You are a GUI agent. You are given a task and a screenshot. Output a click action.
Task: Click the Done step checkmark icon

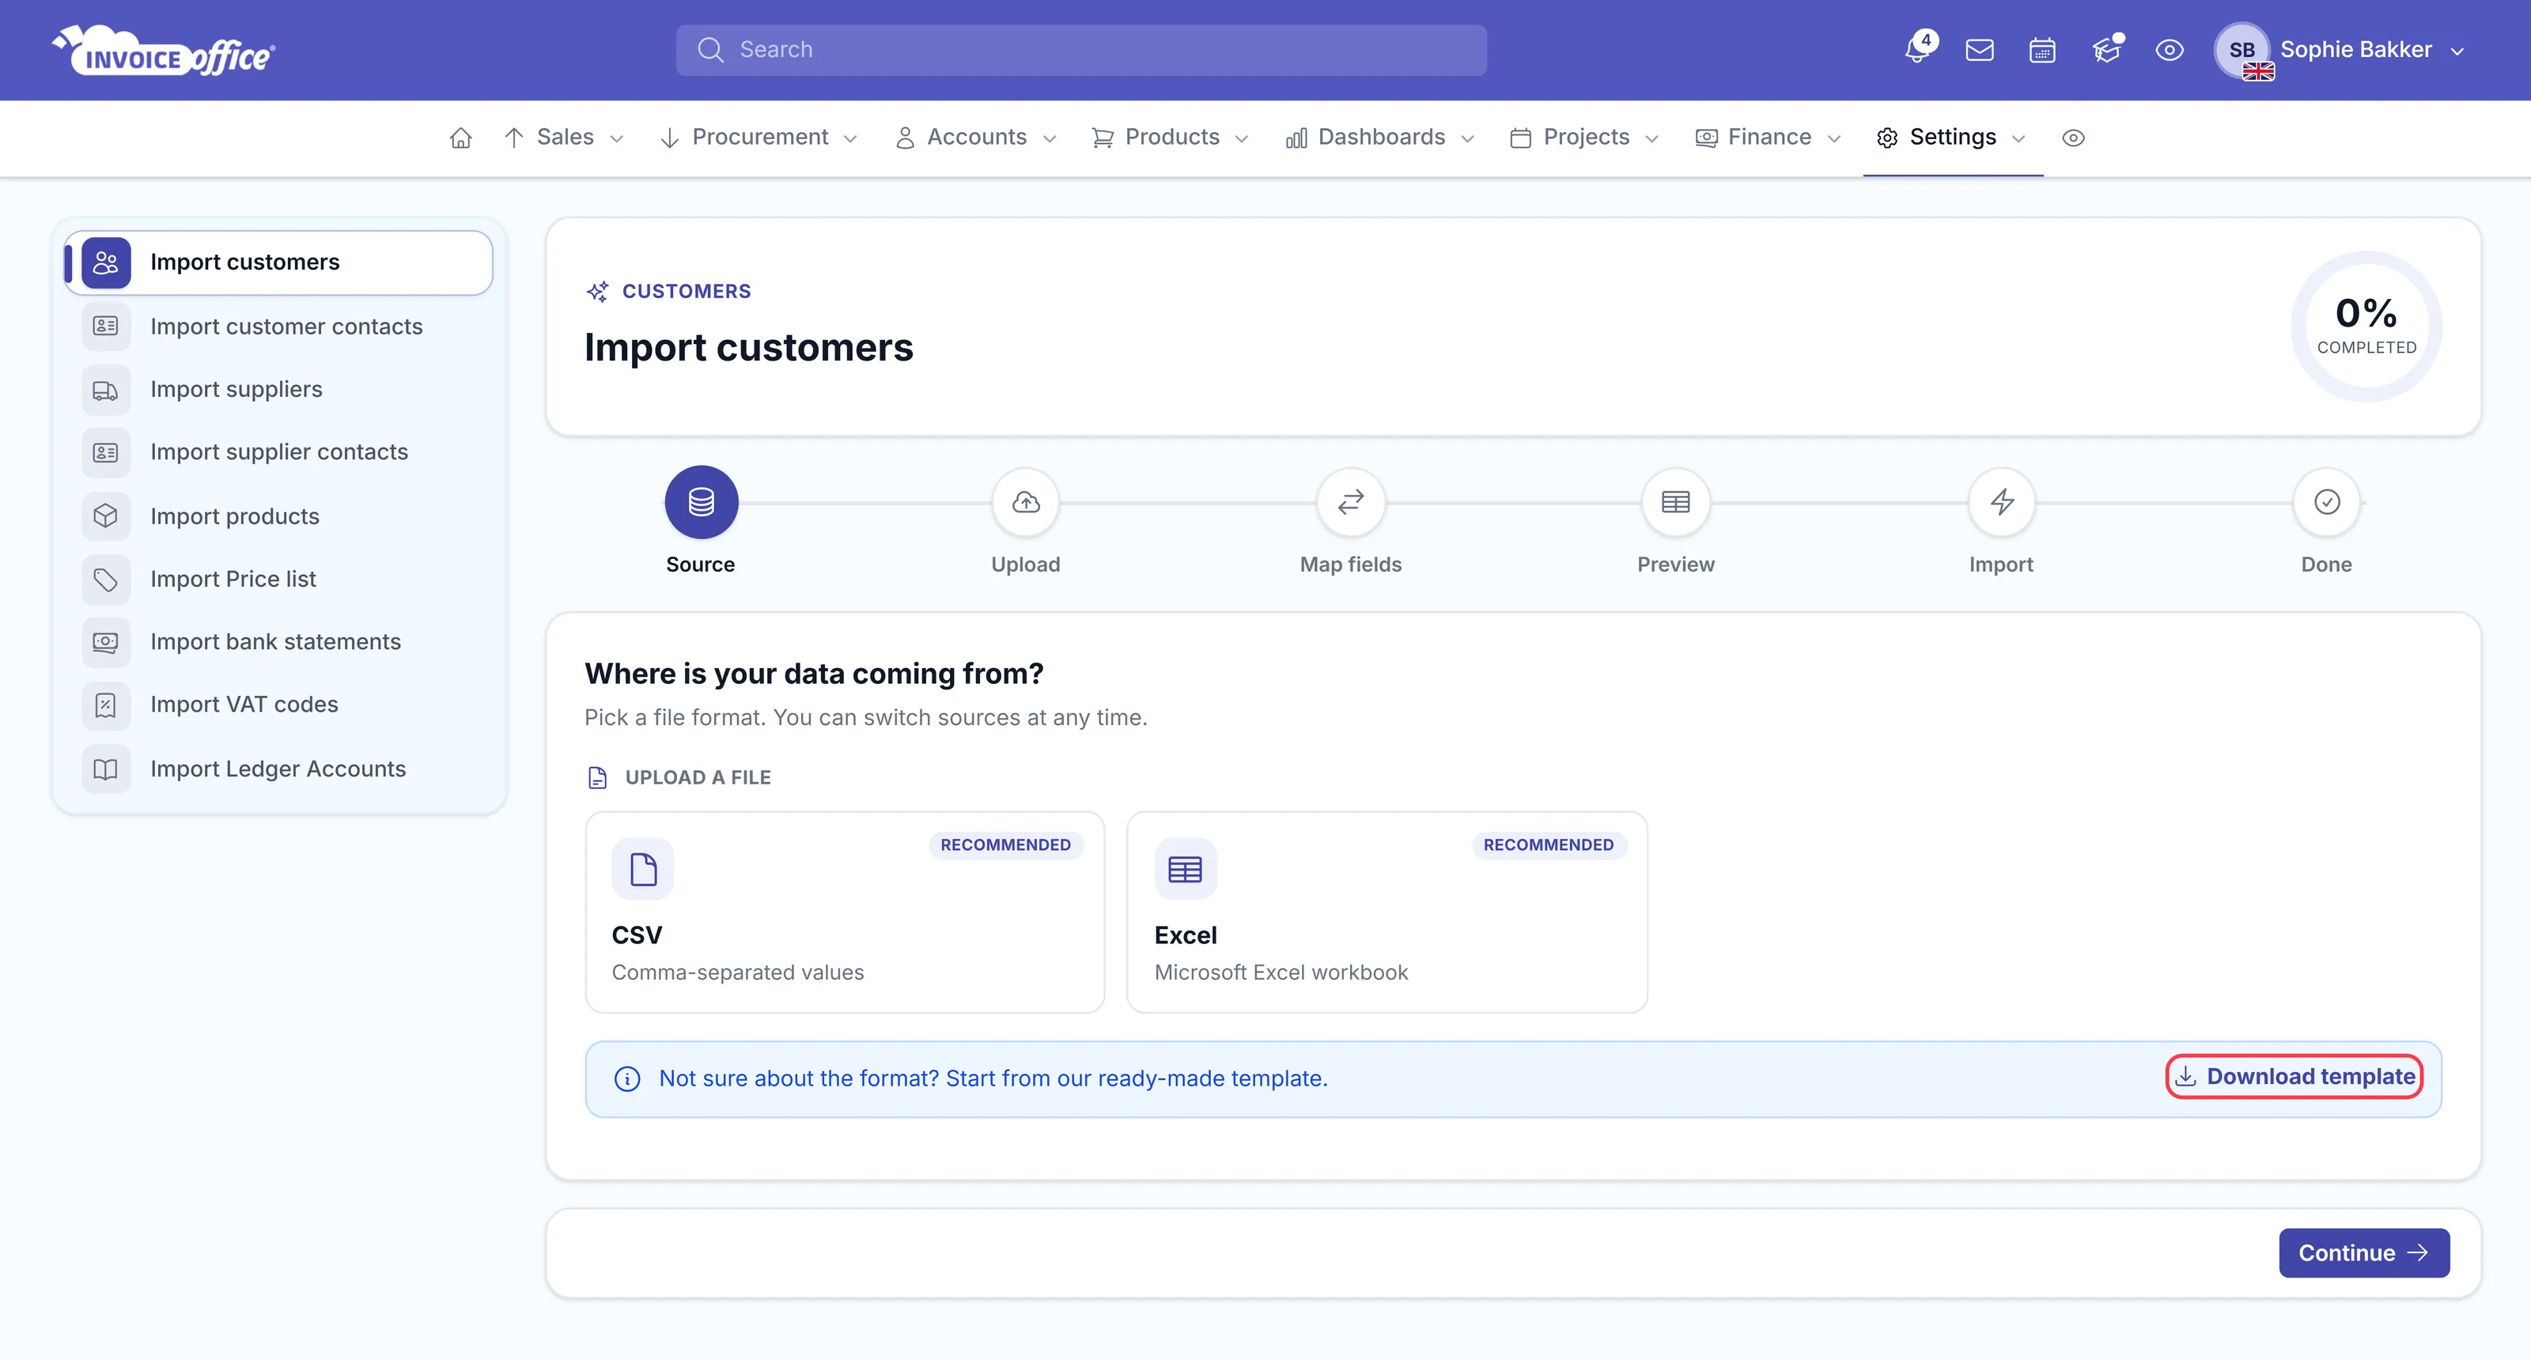[2327, 502]
